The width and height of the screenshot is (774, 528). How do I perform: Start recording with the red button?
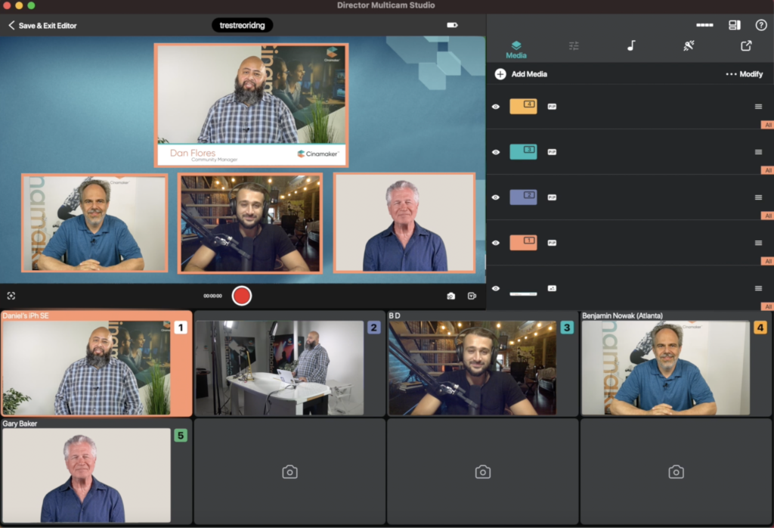click(242, 296)
